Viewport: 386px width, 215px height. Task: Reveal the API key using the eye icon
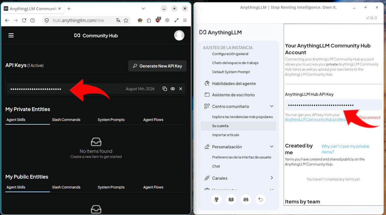173,89
